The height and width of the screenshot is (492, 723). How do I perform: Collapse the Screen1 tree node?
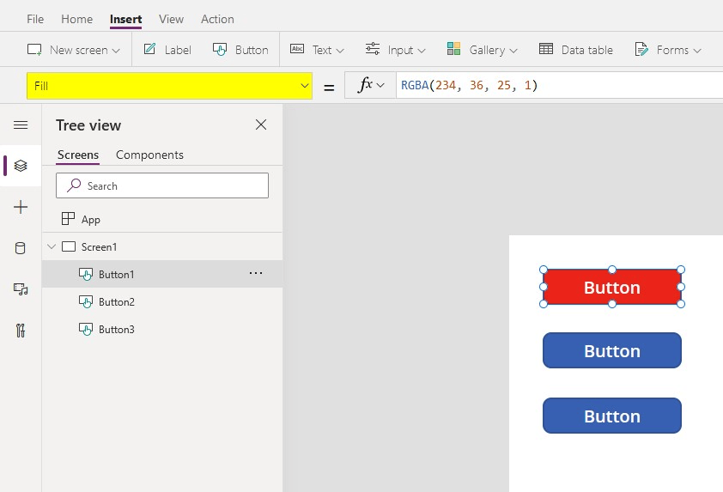(52, 247)
